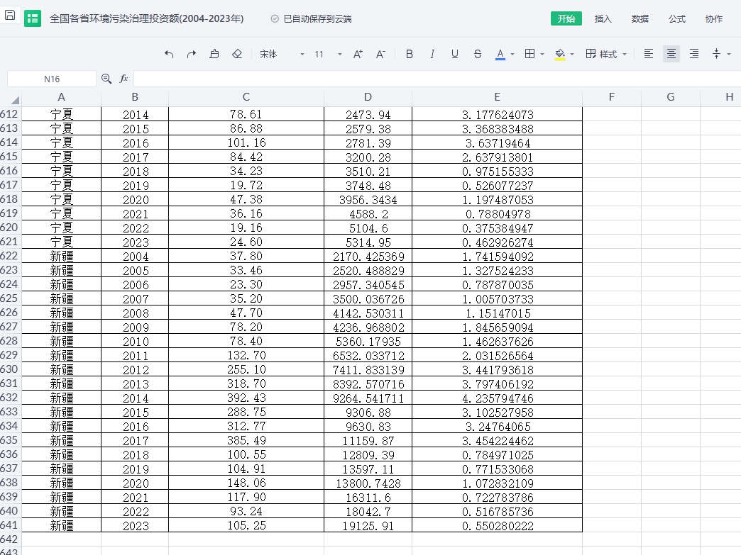Click the document title text
Screen dimensions: 741x555
tap(146, 18)
